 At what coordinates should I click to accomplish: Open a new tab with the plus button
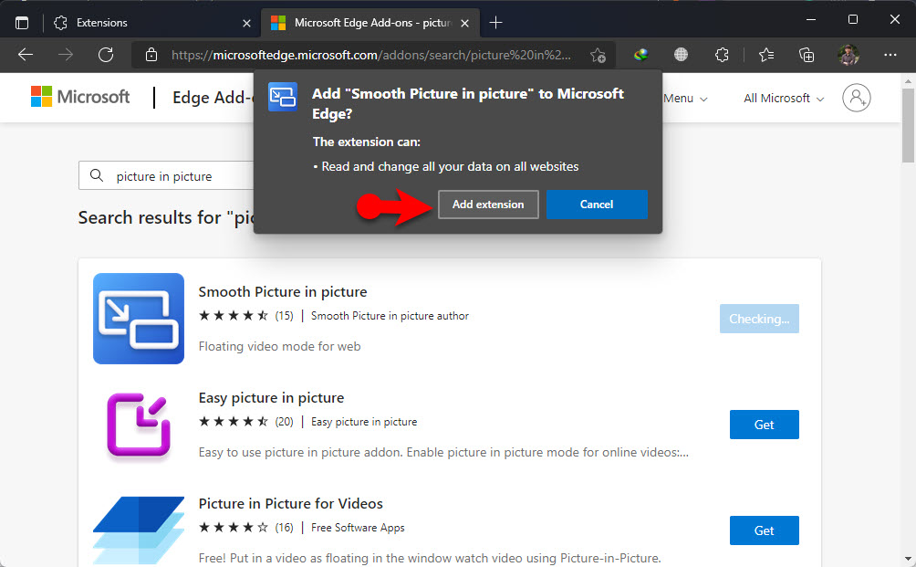(x=495, y=23)
